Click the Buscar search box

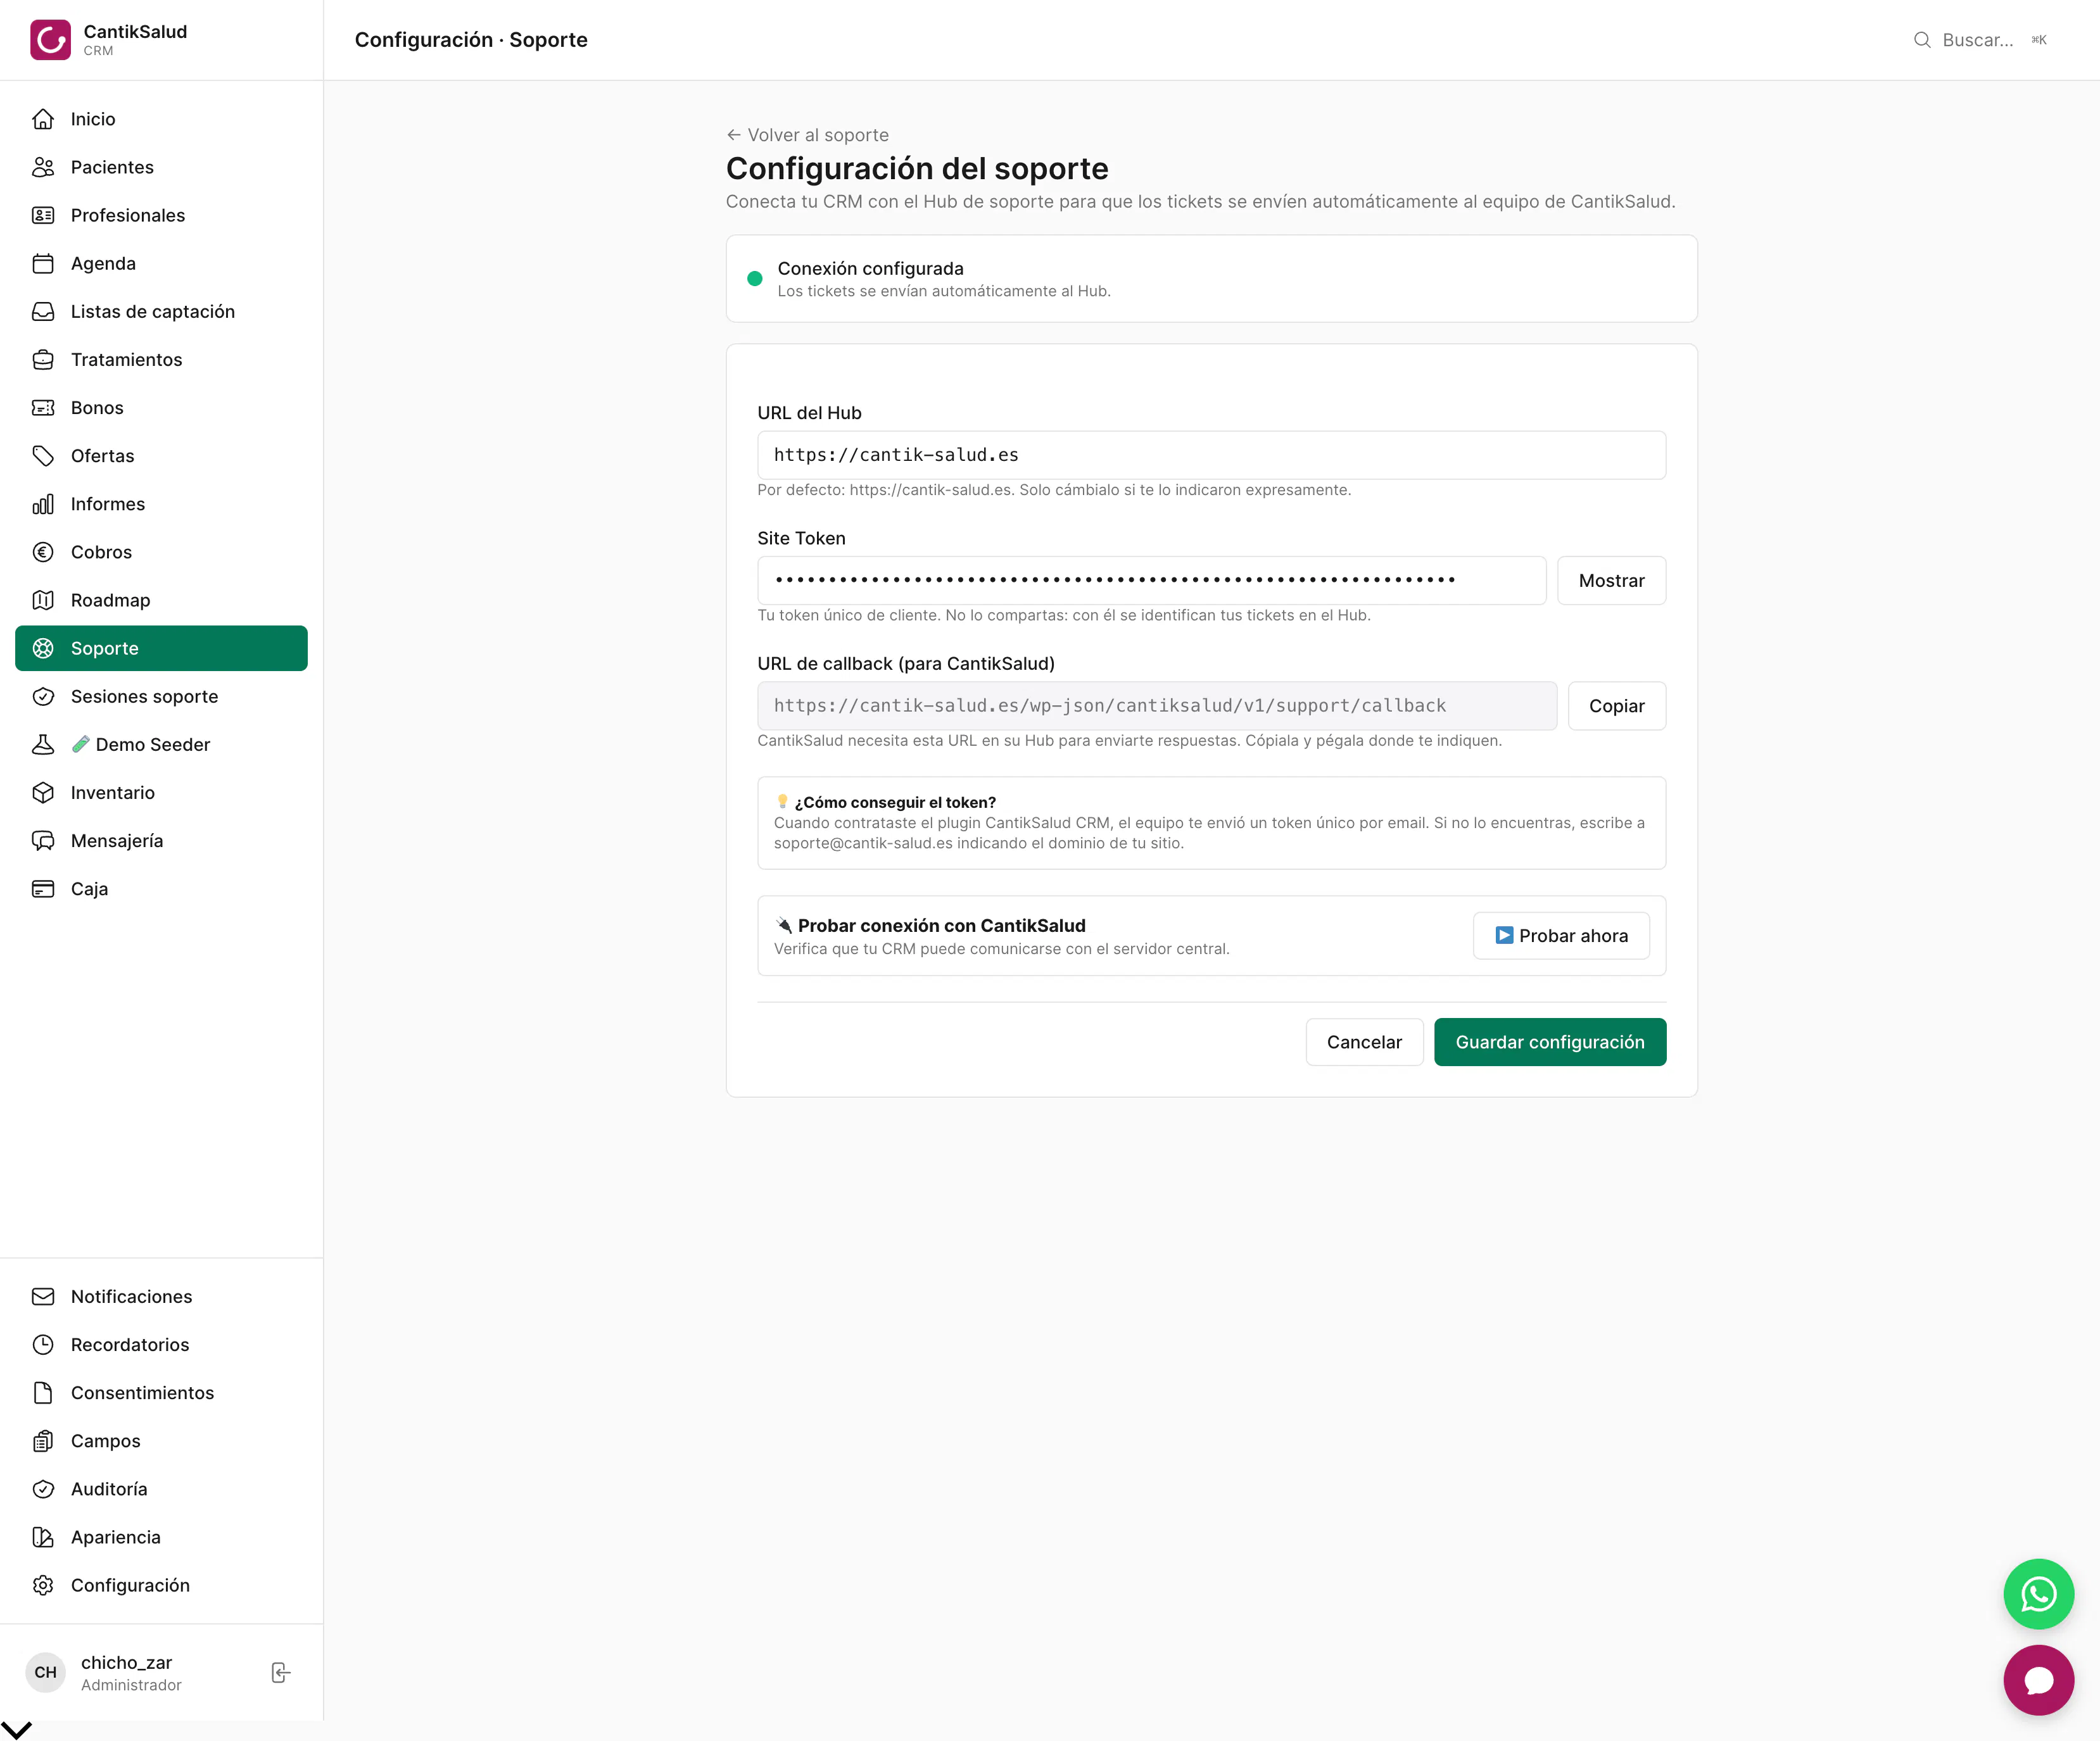(1980, 40)
